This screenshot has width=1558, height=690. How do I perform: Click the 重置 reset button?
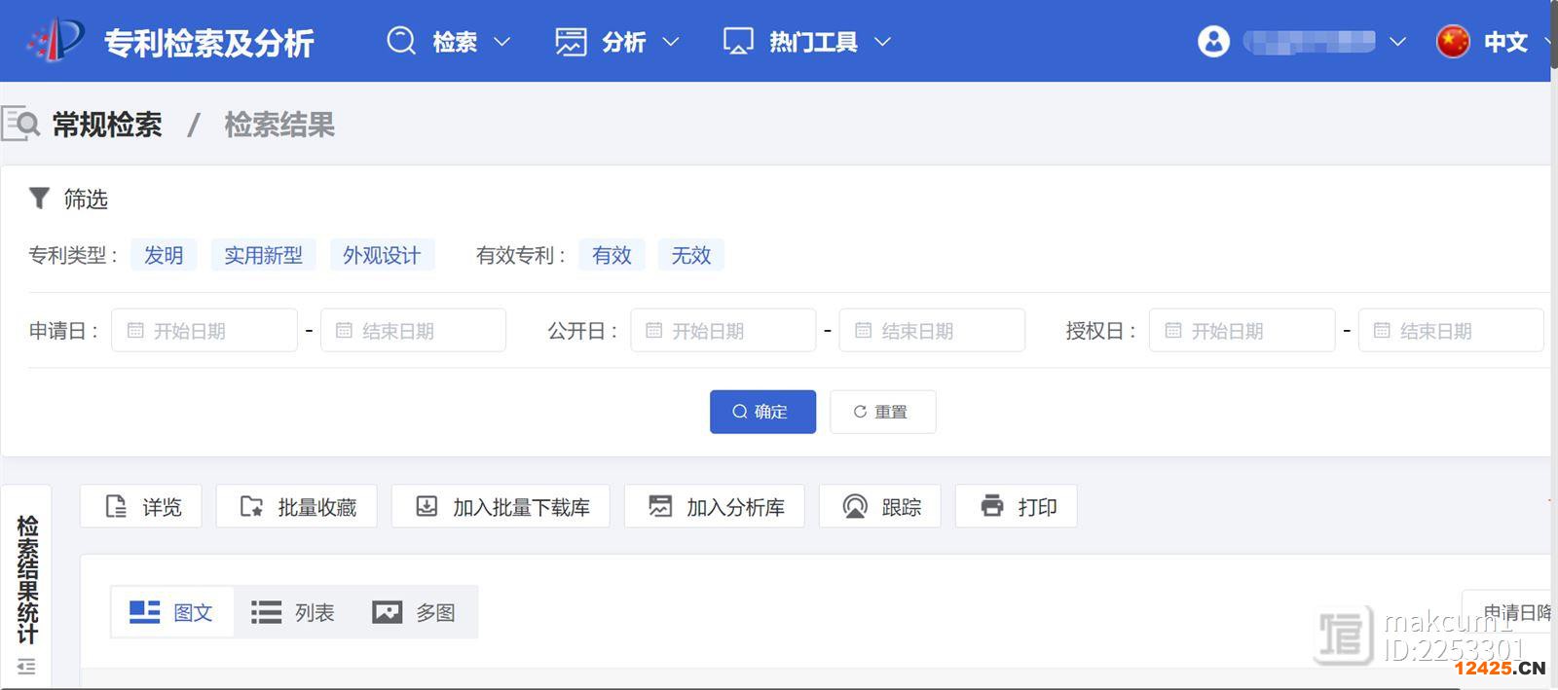(882, 412)
